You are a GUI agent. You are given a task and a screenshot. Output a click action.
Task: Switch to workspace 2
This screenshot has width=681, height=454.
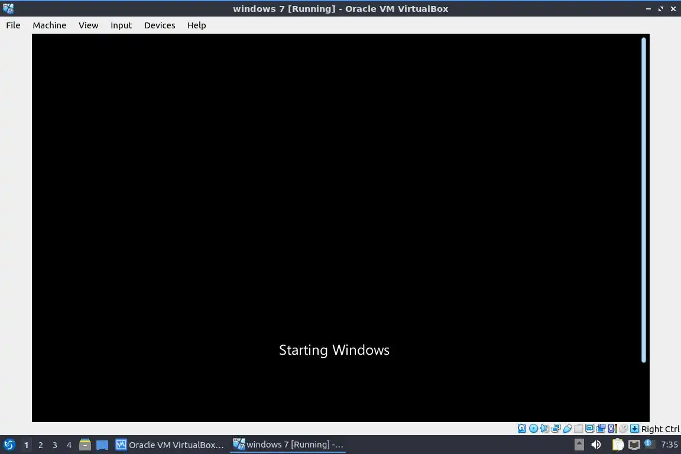40,445
